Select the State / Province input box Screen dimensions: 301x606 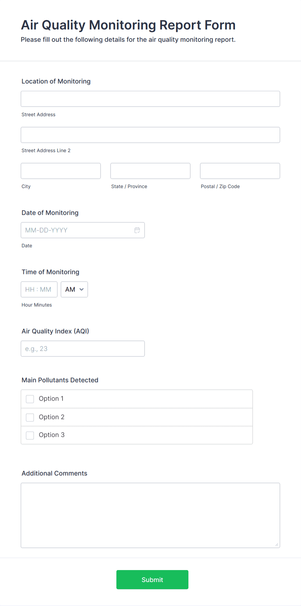click(x=150, y=171)
